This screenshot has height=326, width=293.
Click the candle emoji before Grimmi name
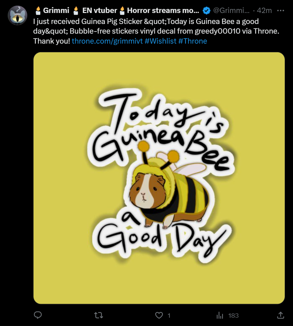coord(38,10)
